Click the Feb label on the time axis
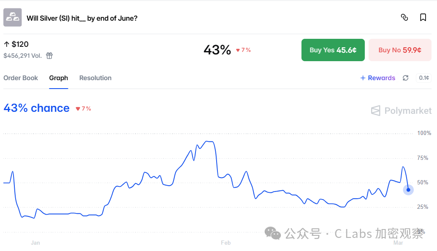Image resolution: width=437 pixels, height=251 pixels. point(226,243)
